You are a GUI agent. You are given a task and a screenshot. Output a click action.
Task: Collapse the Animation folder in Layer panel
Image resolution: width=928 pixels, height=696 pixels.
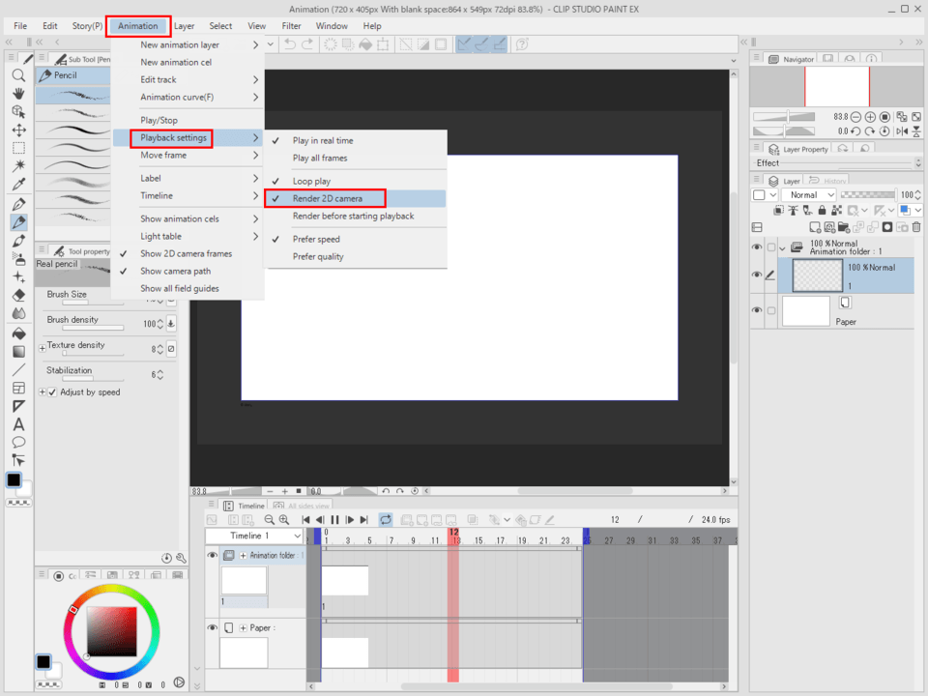[x=782, y=248]
